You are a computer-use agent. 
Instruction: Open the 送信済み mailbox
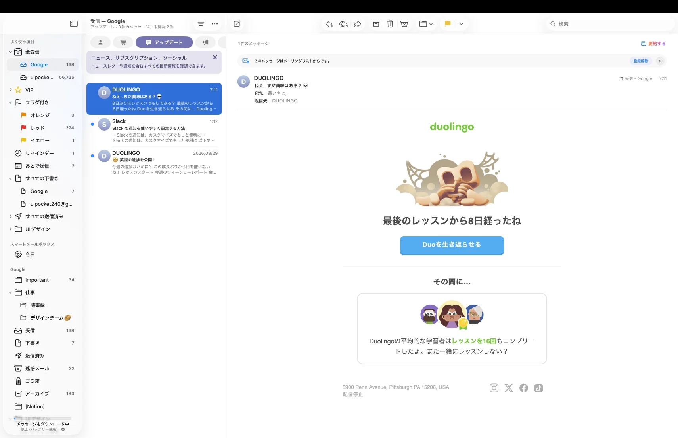(43, 356)
